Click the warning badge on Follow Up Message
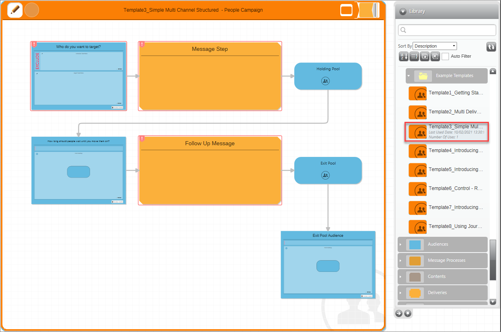The width and height of the screenshot is (501, 332). point(142,139)
